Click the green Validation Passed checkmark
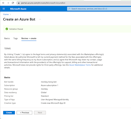 coord(7,29)
